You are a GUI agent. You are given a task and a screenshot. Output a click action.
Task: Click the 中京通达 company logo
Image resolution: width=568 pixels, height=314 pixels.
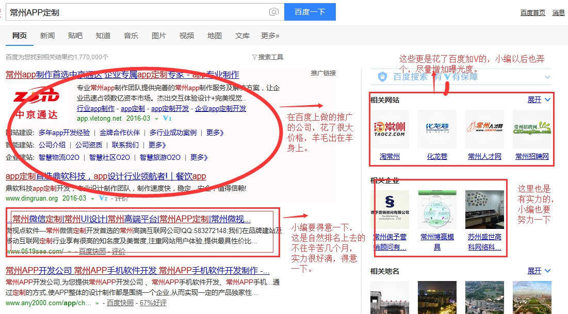pos(37,103)
